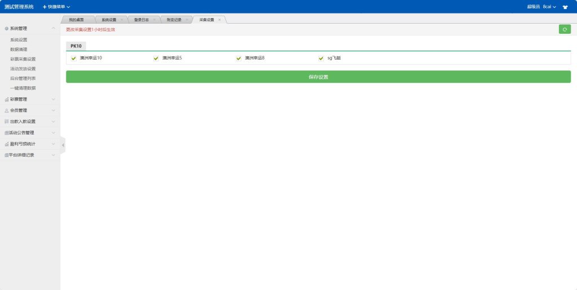The height and width of the screenshot is (290, 577).
Task: Uncheck the 澳洲幸运5 checkbox
Action: (156, 58)
